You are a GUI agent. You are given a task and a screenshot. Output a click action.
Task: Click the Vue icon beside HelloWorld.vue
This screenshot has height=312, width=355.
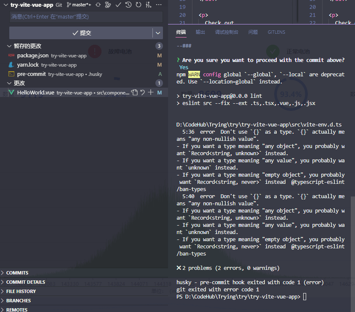(11, 92)
